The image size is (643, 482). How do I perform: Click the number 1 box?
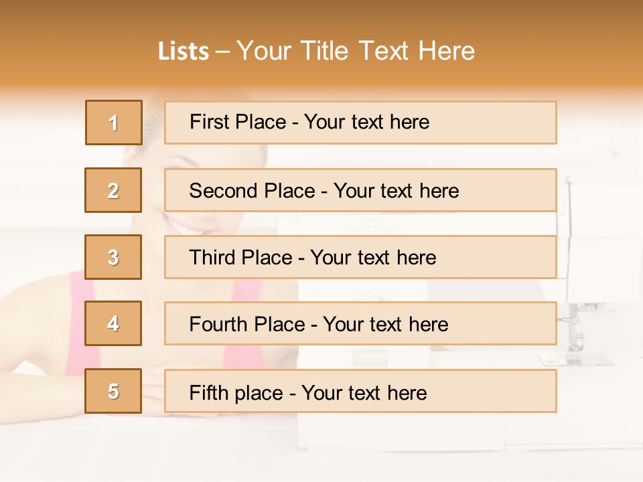[x=114, y=123]
